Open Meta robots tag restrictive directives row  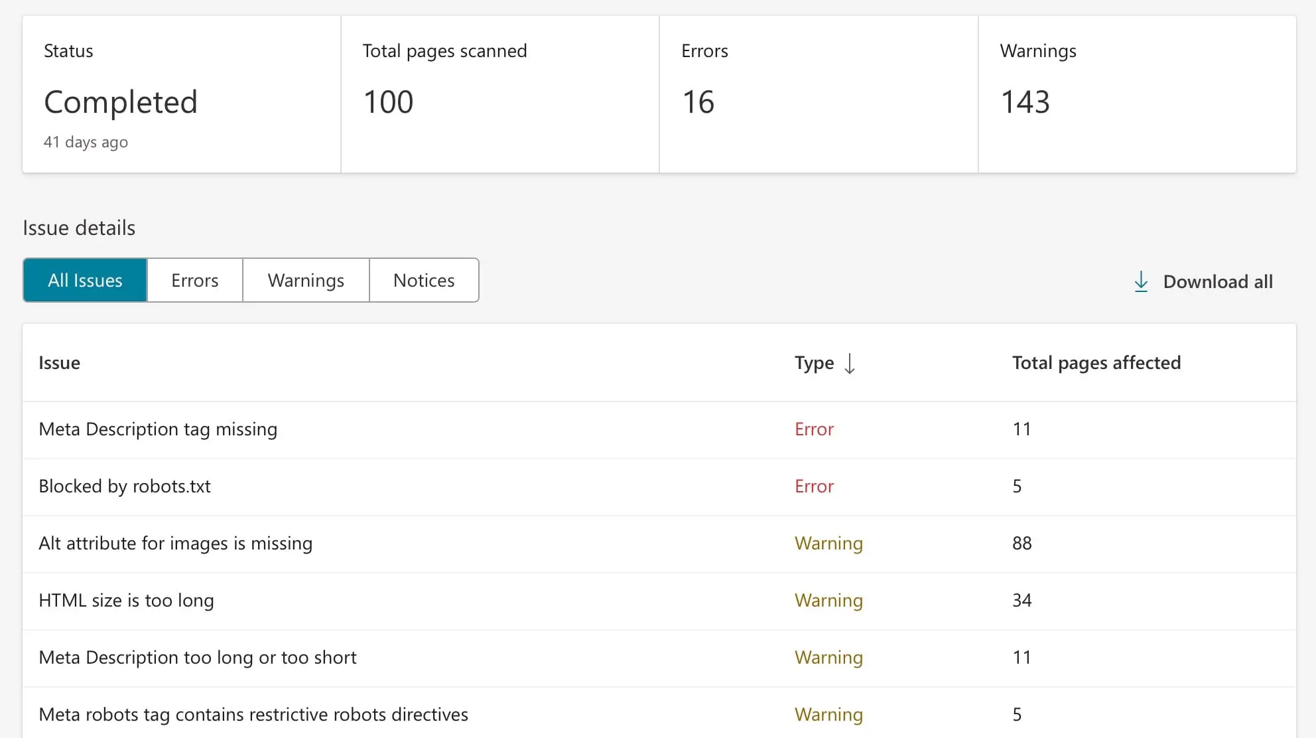(253, 715)
